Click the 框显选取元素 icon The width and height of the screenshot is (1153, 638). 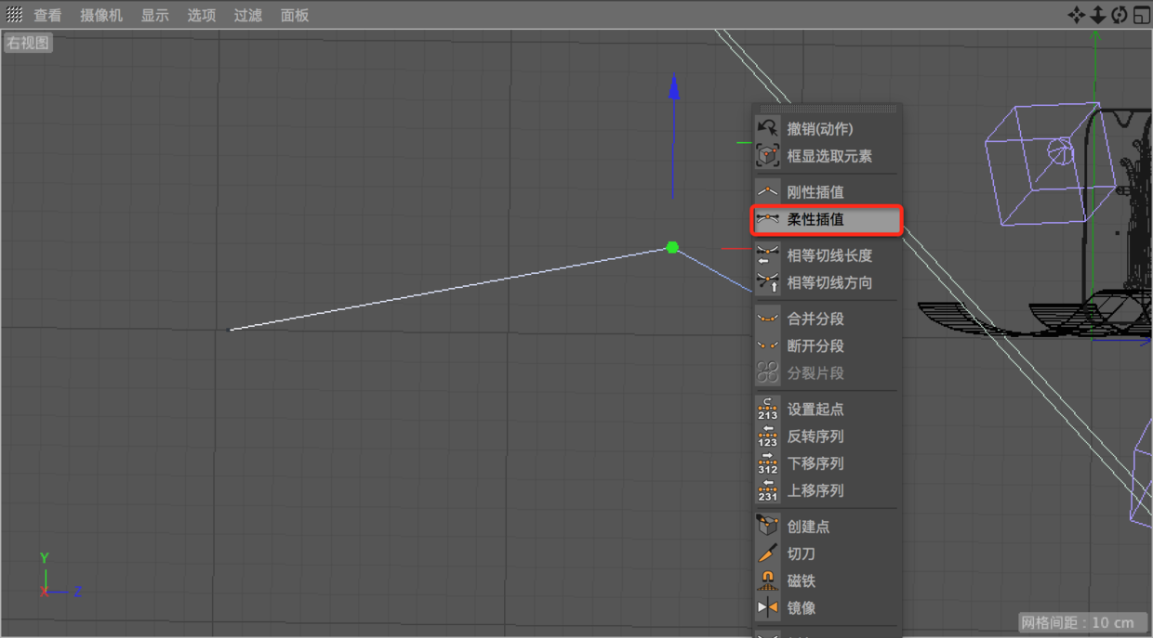(767, 156)
